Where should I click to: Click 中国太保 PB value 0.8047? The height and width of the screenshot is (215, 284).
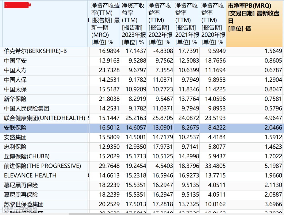pos(273,89)
